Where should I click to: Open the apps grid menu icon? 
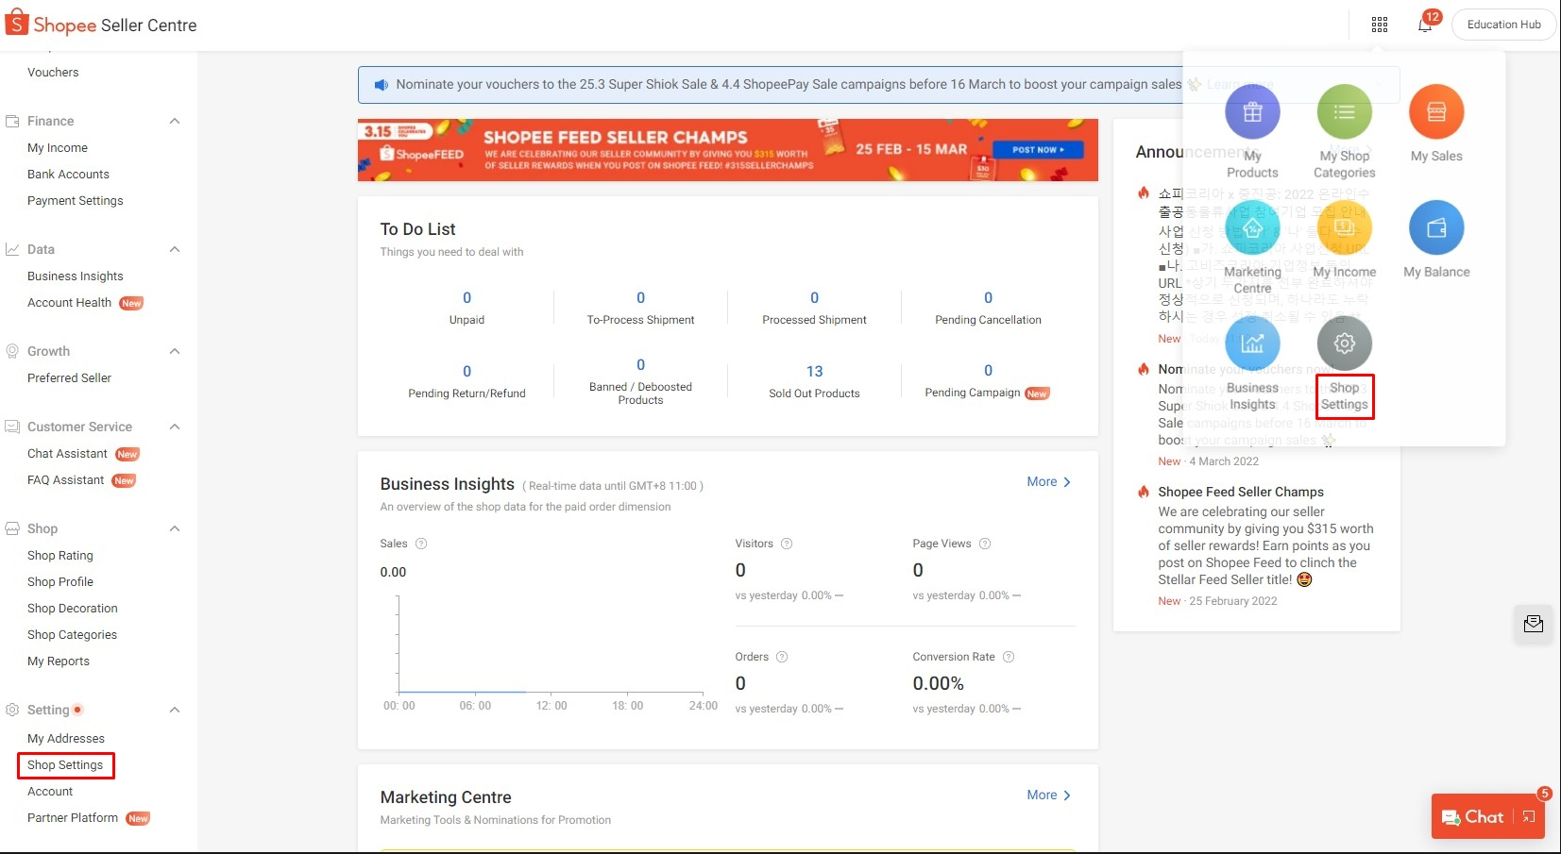pos(1380,25)
